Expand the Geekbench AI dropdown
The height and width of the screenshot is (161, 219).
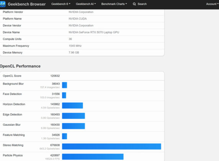86,4
